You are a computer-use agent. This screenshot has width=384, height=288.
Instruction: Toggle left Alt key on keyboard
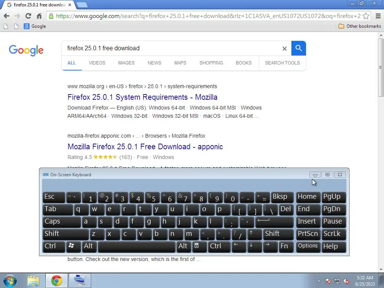pos(89,246)
